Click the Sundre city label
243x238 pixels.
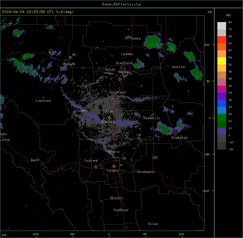point(82,111)
